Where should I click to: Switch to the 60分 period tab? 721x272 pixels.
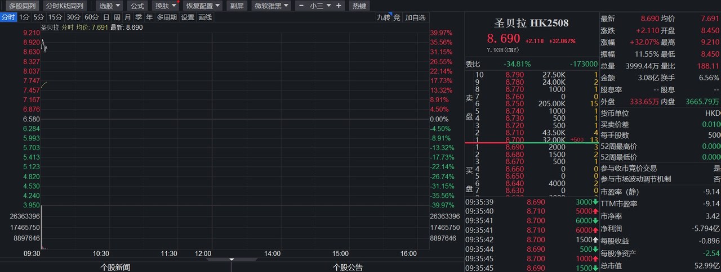pos(92,17)
